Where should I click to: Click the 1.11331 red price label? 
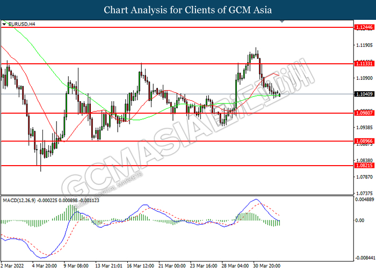coord(364,64)
